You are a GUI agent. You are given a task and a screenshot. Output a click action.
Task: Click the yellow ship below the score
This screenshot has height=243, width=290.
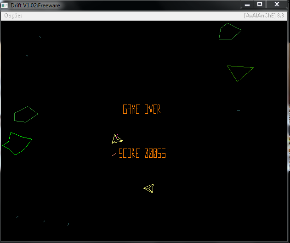149,188
